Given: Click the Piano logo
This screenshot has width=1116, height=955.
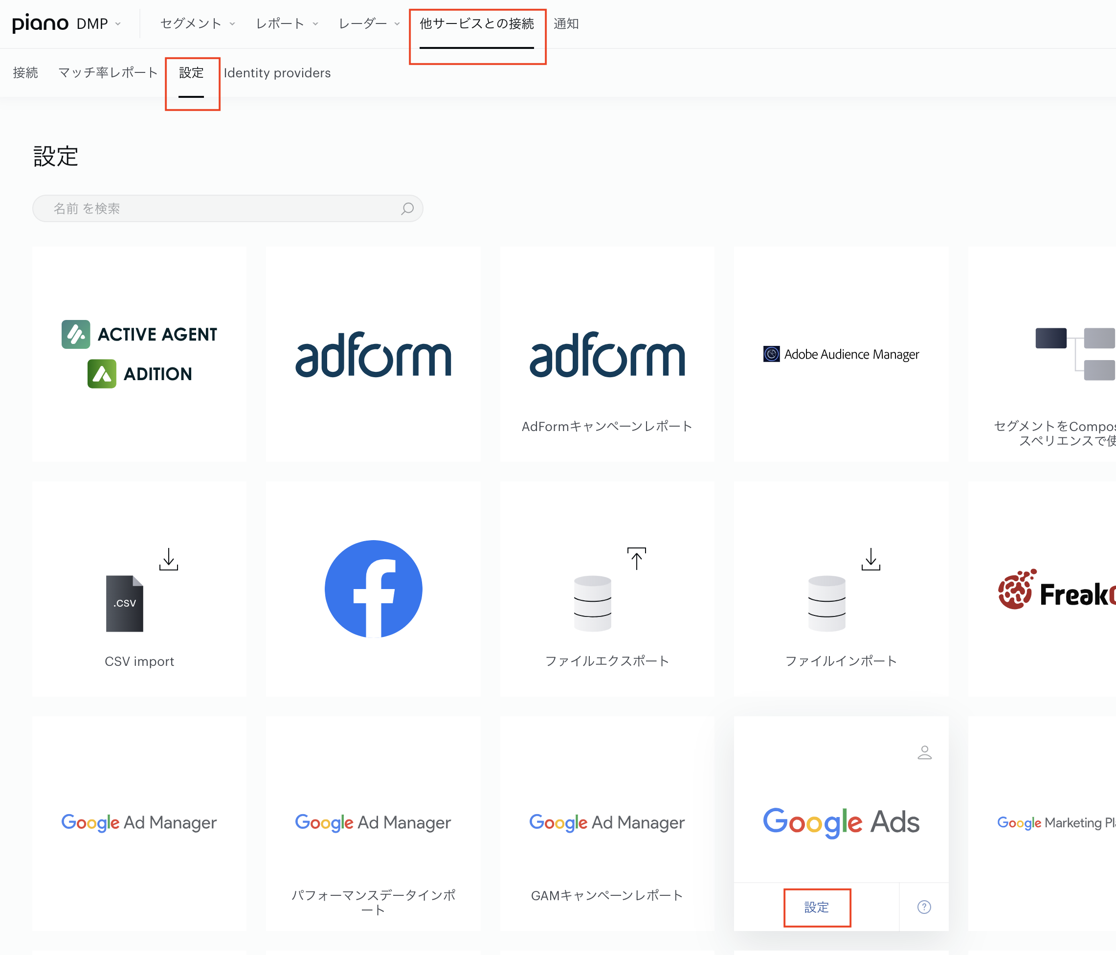Looking at the screenshot, I should 41,23.
